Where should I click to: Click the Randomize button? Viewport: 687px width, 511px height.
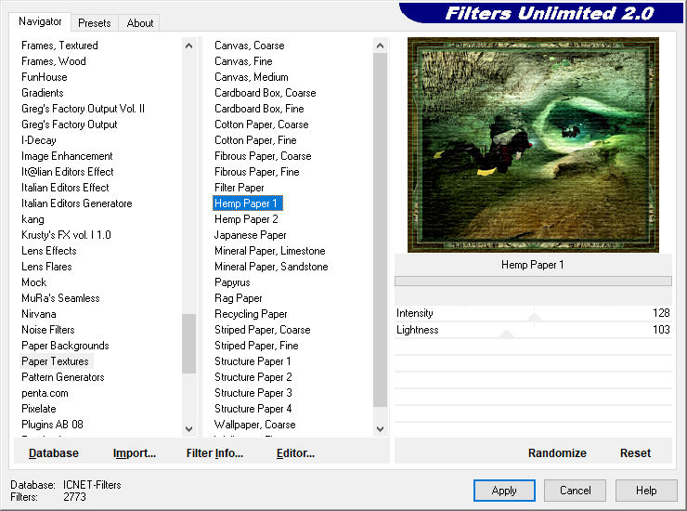(557, 452)
